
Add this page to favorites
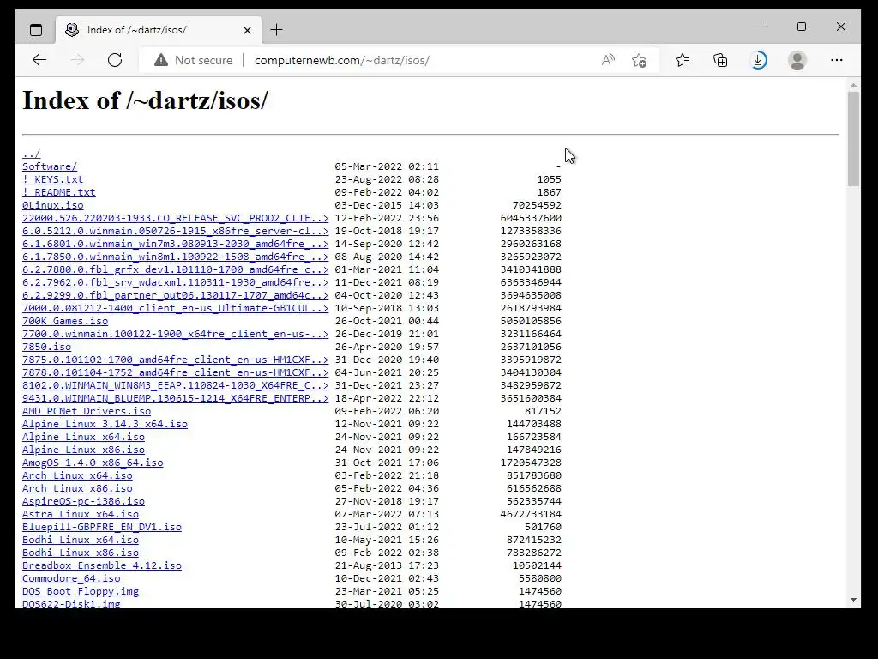[639, 60]
